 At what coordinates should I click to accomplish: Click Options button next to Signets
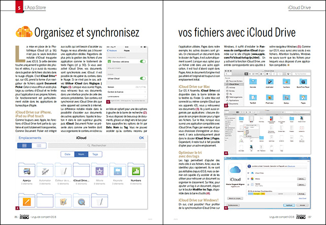coord(302,185)
